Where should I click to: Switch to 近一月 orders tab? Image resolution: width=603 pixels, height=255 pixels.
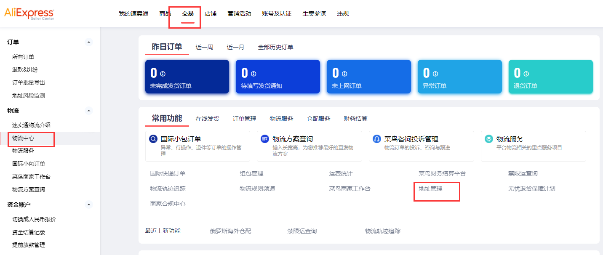click(x=235, y=47)
